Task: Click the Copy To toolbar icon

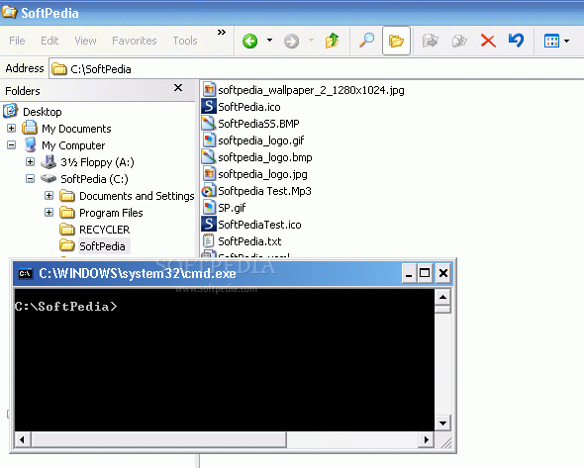Action: coord(459,41)
